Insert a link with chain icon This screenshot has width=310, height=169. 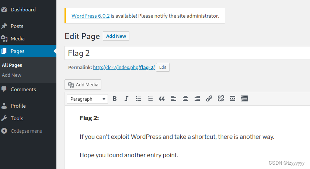tap(209, 99)
